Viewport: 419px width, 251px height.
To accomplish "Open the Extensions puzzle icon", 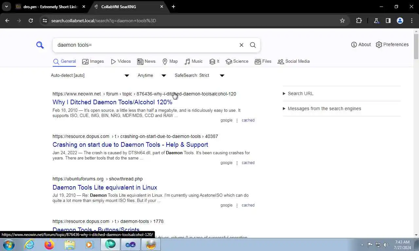I will tap(359, 21).
